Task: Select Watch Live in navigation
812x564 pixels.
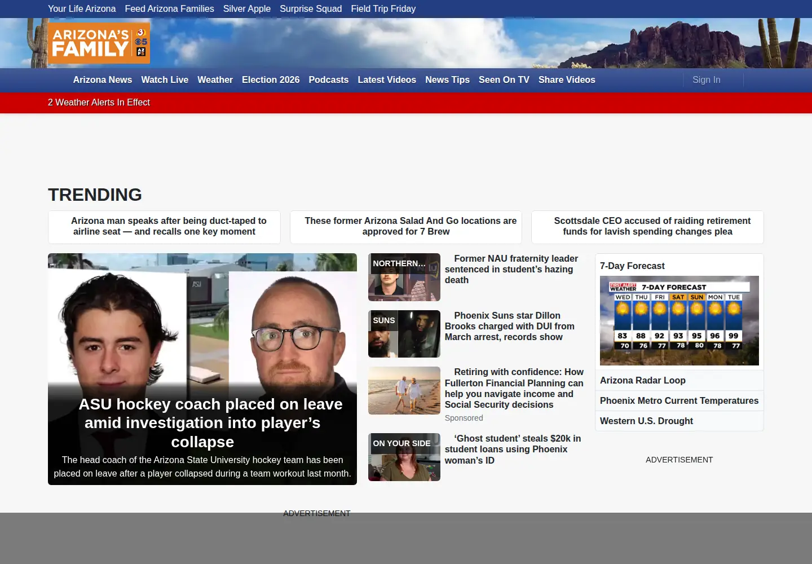Action: click(x=165, y=80)
